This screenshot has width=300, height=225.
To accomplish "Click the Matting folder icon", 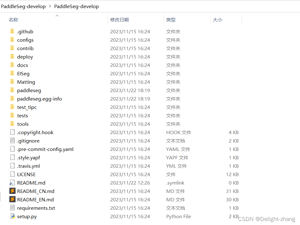I will pos(12,82).
